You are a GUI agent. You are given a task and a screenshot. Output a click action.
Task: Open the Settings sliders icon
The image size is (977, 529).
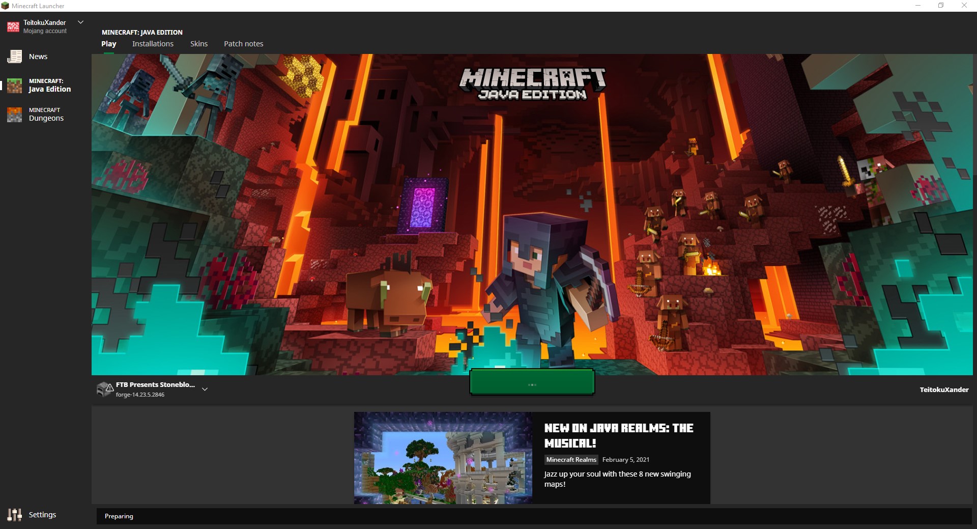[14, 515]
